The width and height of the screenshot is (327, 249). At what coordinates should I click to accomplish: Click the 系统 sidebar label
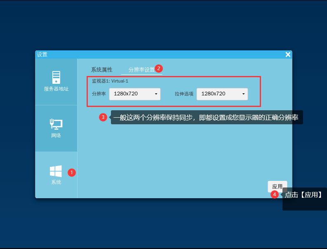tap(56, 182)
